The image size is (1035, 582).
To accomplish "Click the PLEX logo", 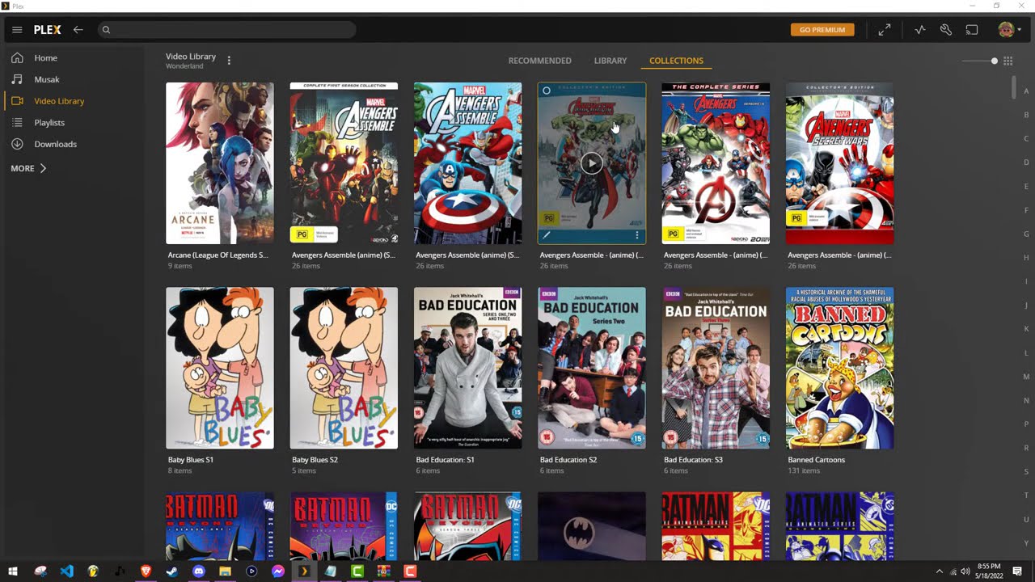I will pos(47,30).
